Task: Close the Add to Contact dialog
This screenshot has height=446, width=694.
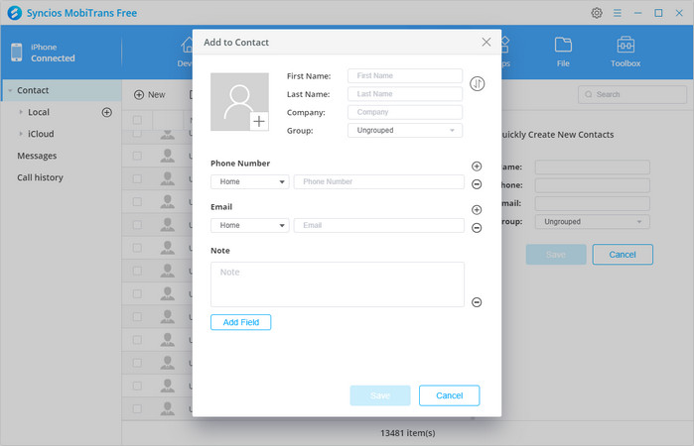Action: (x=486, y=42)
